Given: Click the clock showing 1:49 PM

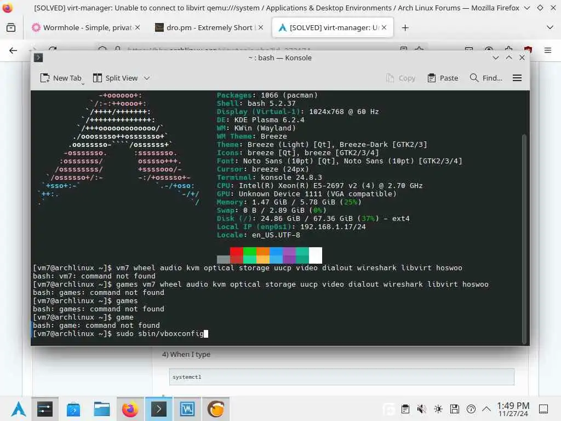Looking at the screenshot, I should tap(513, 409).
